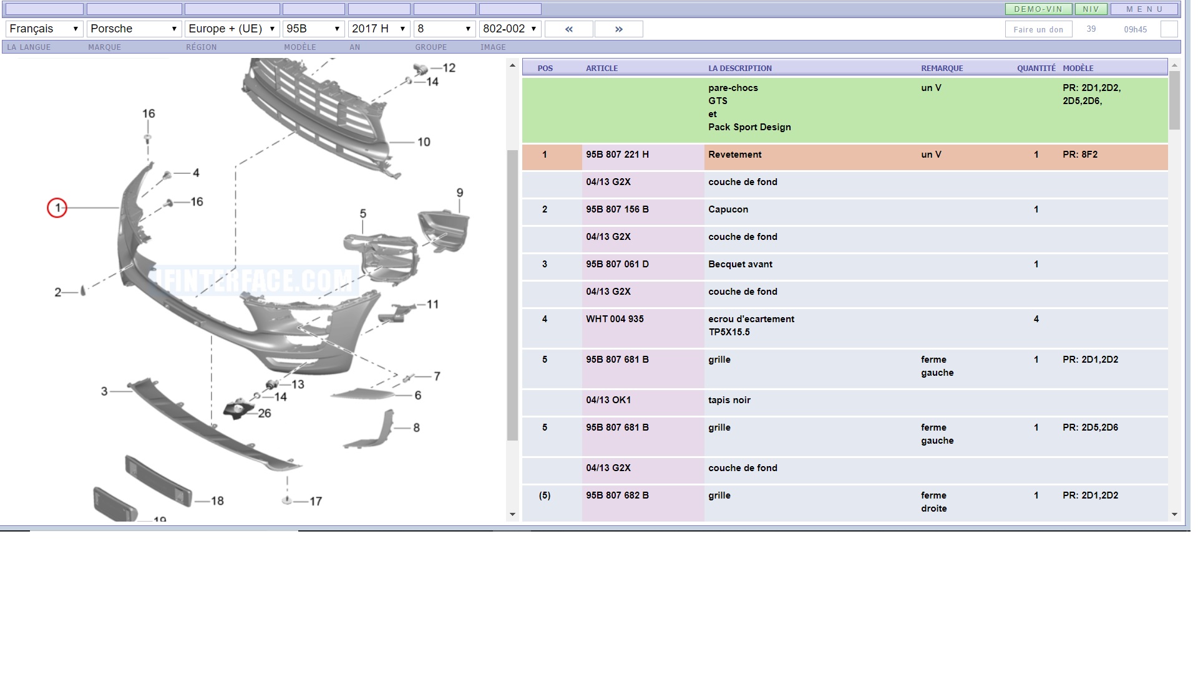Viewport: 1198px width, 673px height.
Task: Open the Porsche brand dropdown
Action: [x=134, y=29]
